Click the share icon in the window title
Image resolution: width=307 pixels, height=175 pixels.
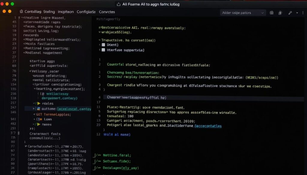118,4
